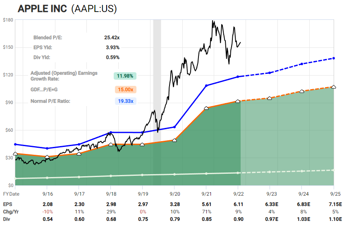The image size is (344, 227).
Task: Click the Div Yld label
Action: [x=42, y=57]
